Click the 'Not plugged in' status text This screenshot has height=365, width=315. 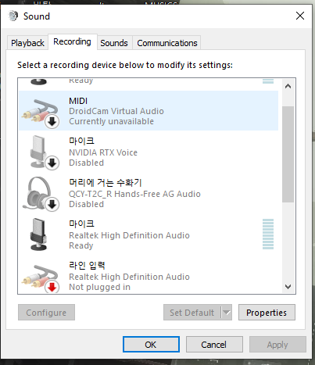(99, 287)
